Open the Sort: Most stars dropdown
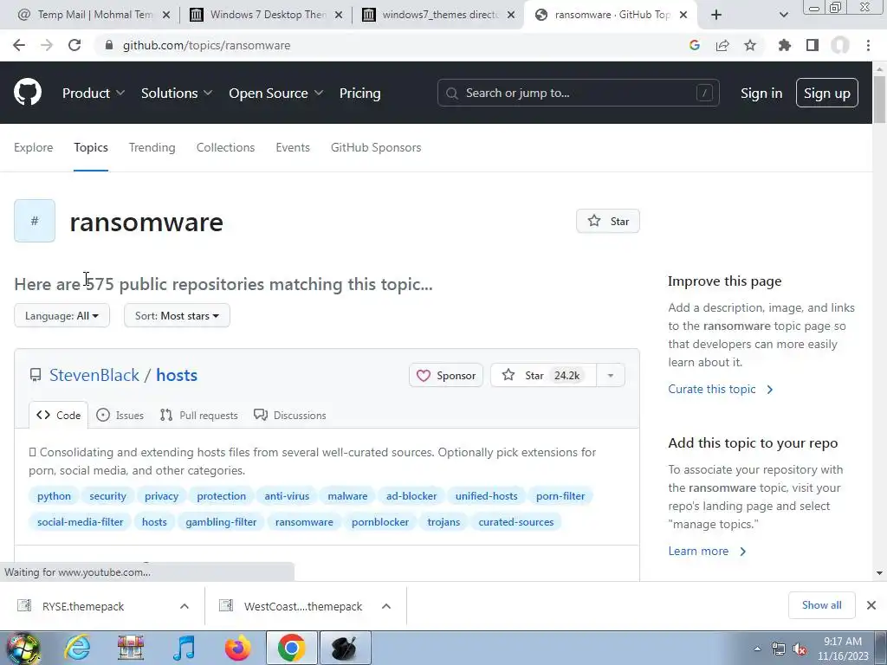The height and width of the screenshot is (665, 887). [x=177, y=315]
